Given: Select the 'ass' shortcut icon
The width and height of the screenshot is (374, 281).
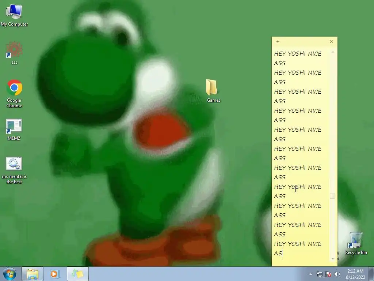Looking at the screenshot, I should click(14, 53).
